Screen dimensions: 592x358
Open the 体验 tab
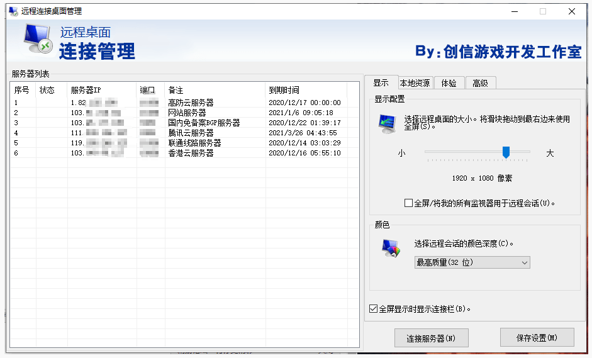tap(449, 83)
